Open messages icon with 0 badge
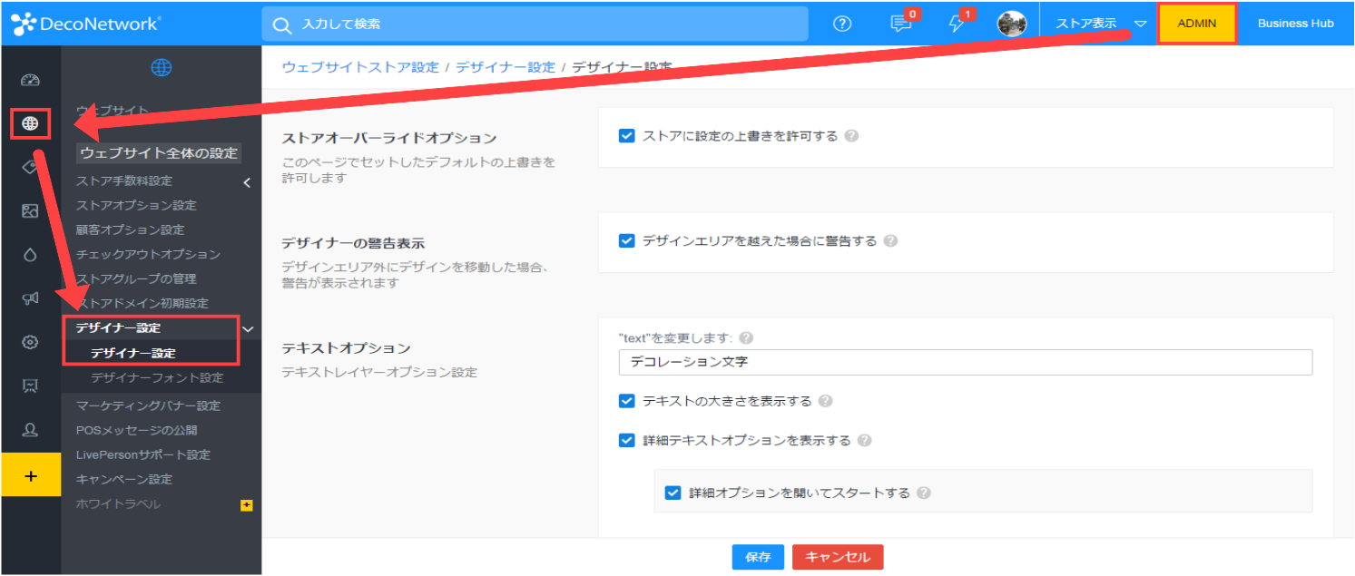 click(901, 24)
